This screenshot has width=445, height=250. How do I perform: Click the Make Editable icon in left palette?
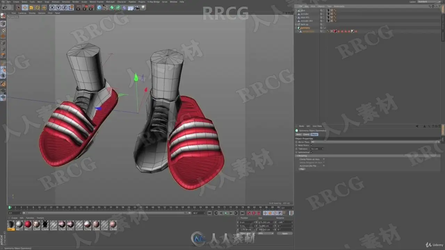(x=3, y=16)
